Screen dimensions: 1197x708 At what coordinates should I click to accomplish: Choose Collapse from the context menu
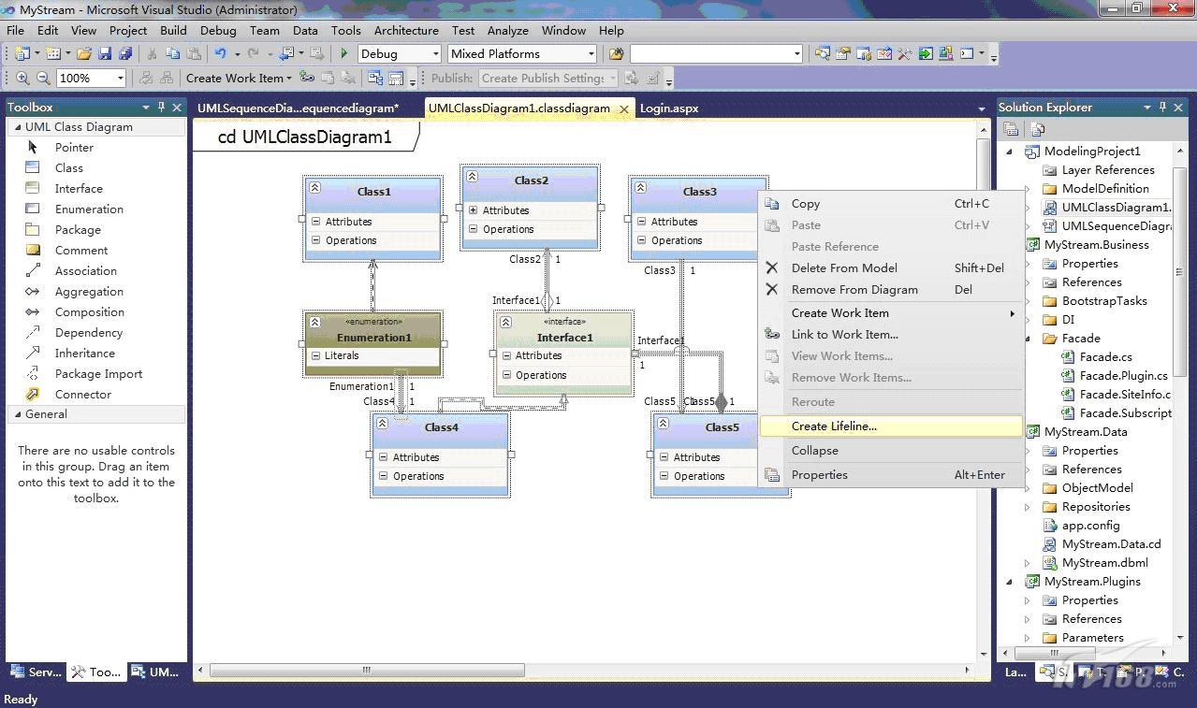891,451
